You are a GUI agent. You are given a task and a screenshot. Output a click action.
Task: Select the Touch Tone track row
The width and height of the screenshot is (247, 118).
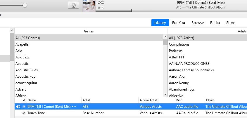131,113
